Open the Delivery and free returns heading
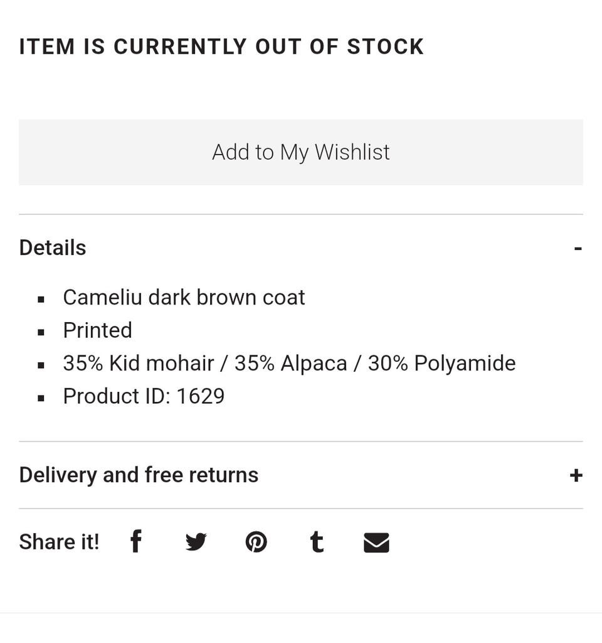The image size is (602, 643). [x=139, y=475]
